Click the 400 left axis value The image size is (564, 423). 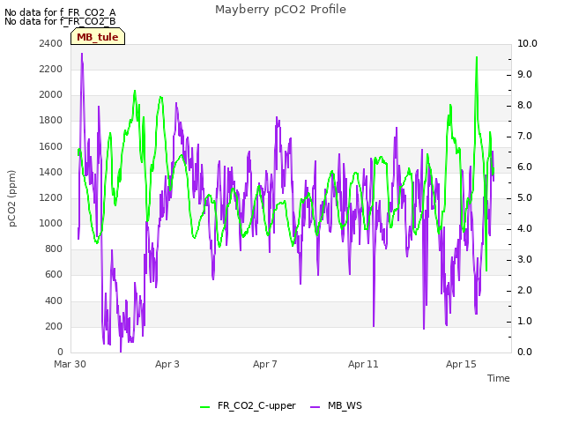click(x=54, y=301)
